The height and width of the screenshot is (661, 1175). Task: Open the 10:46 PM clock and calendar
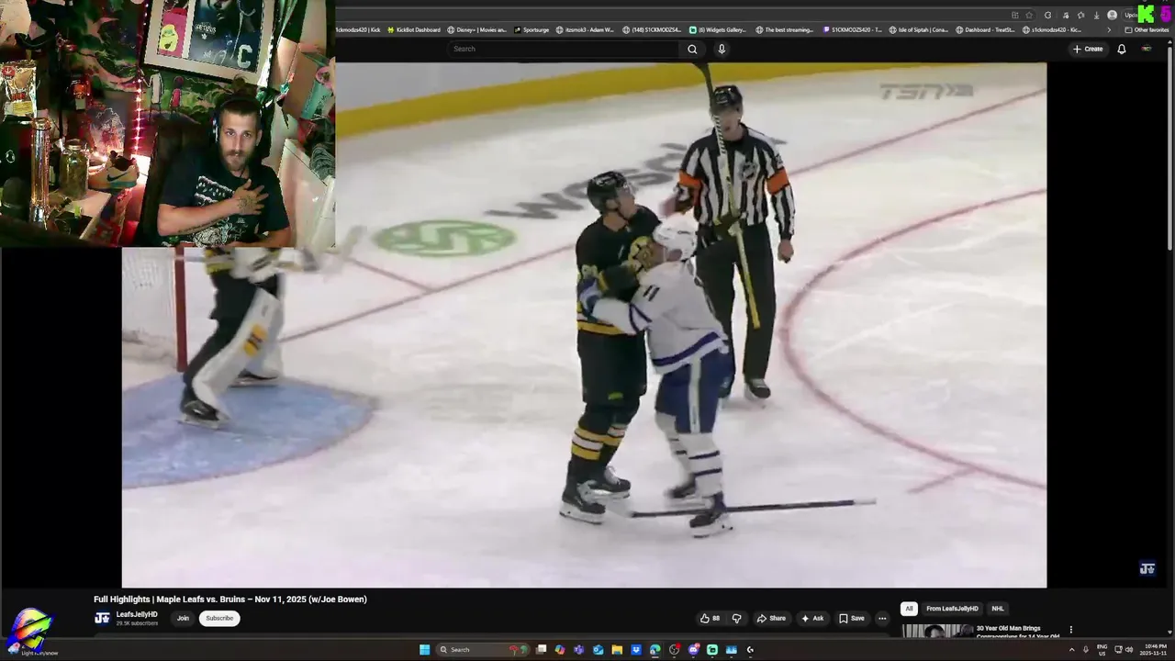(1155, 650)
